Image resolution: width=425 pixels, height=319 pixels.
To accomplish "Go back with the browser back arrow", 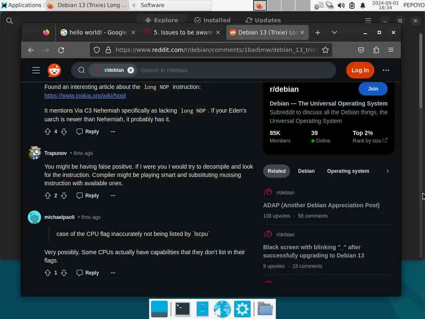I will tap(31, 50).
